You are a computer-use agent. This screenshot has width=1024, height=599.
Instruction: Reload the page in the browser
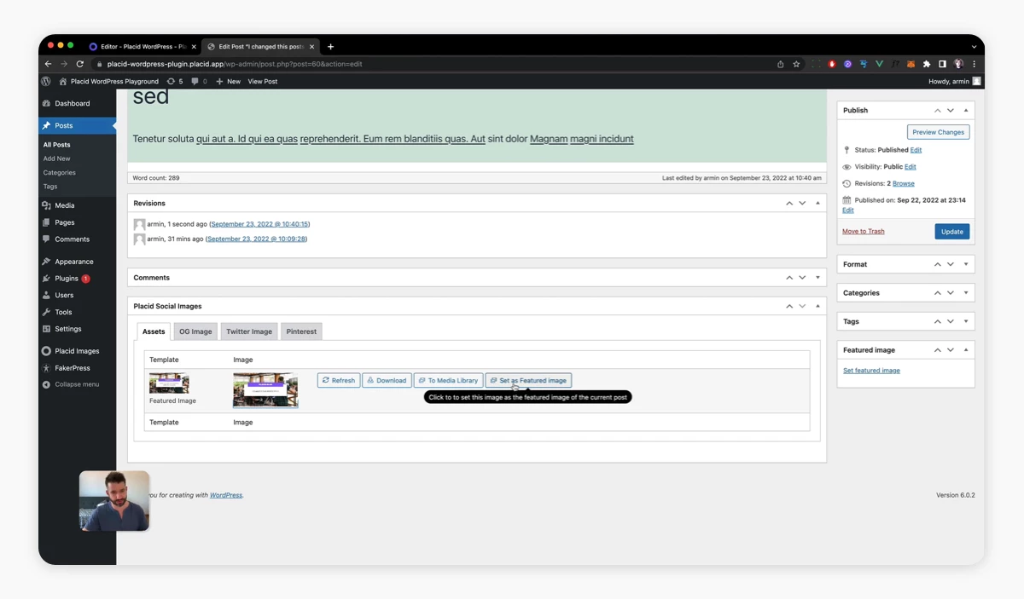tap(80, 64)
